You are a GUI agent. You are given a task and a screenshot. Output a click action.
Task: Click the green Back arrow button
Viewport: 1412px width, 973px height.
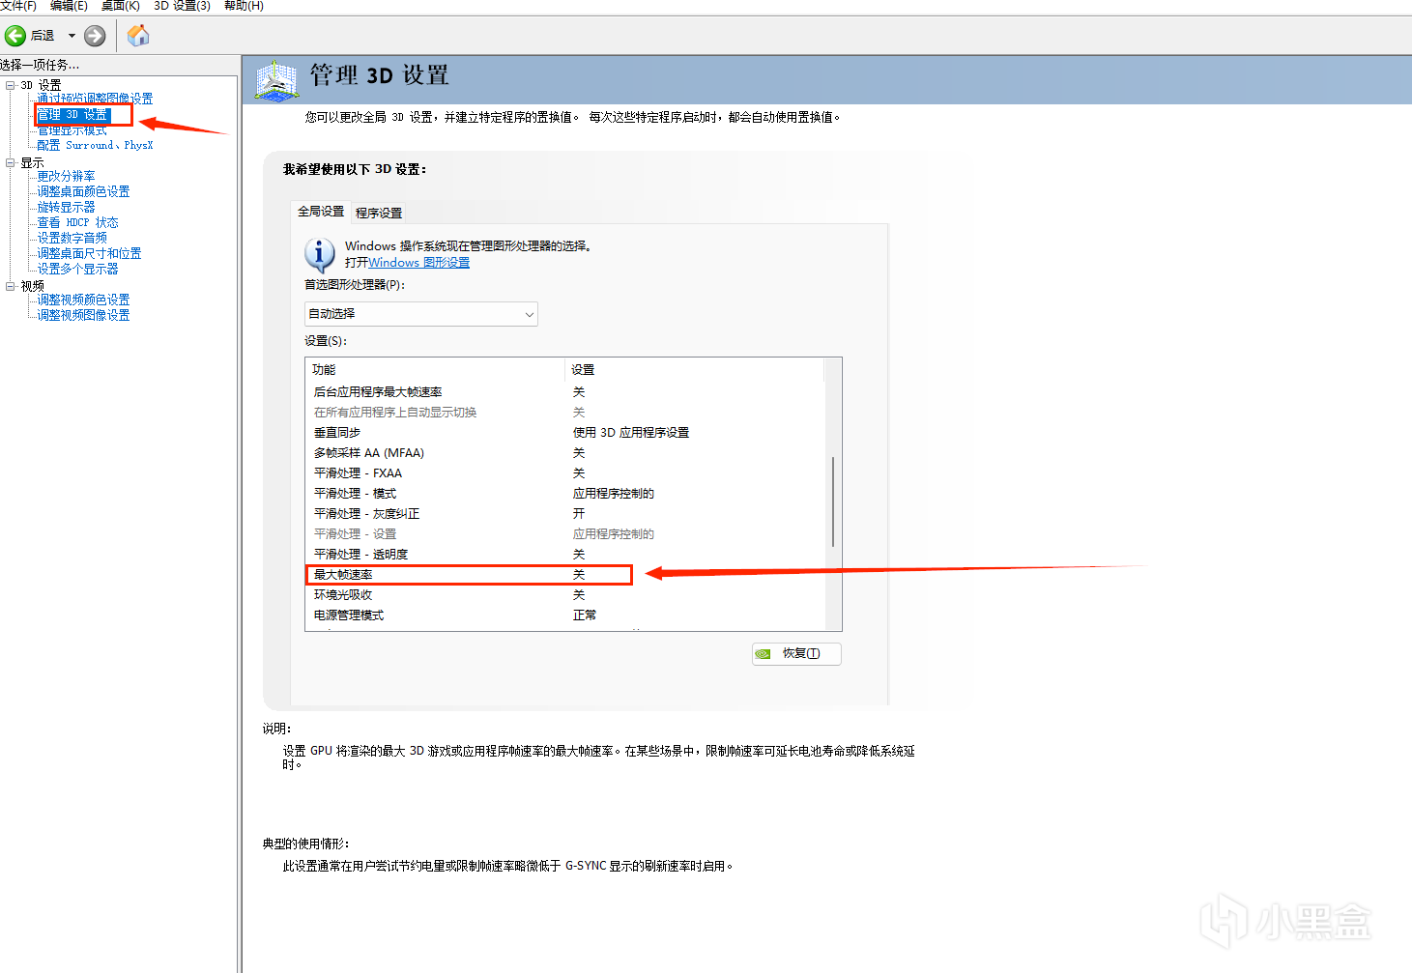[x=15, y=36]
